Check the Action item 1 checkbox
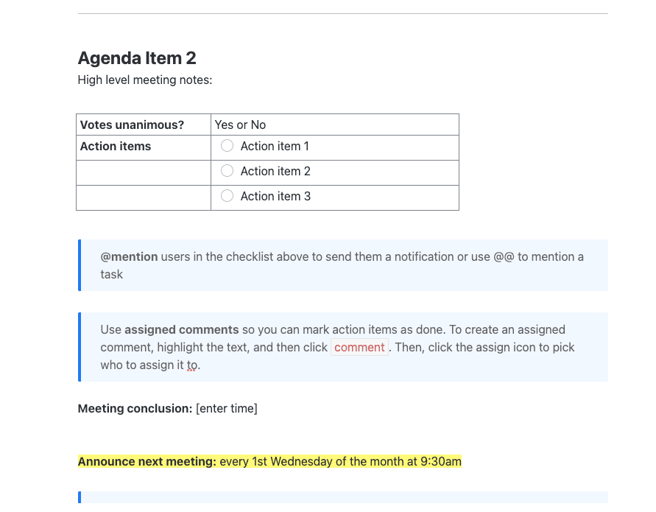656x512 pixels. pyautogui.click(x=227, y=146)
